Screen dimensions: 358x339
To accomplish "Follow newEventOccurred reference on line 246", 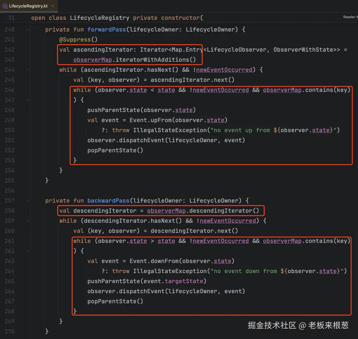I will pyautogui.click(x=220, y=90).
